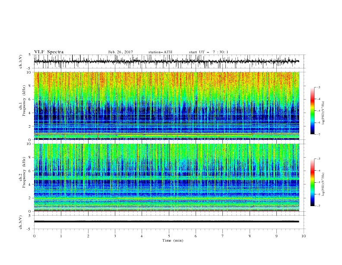The width and height of the screenshot is (342, 265).
Task: Click ch.2 frequency axis tick "2"
Action: coord(30,198)
